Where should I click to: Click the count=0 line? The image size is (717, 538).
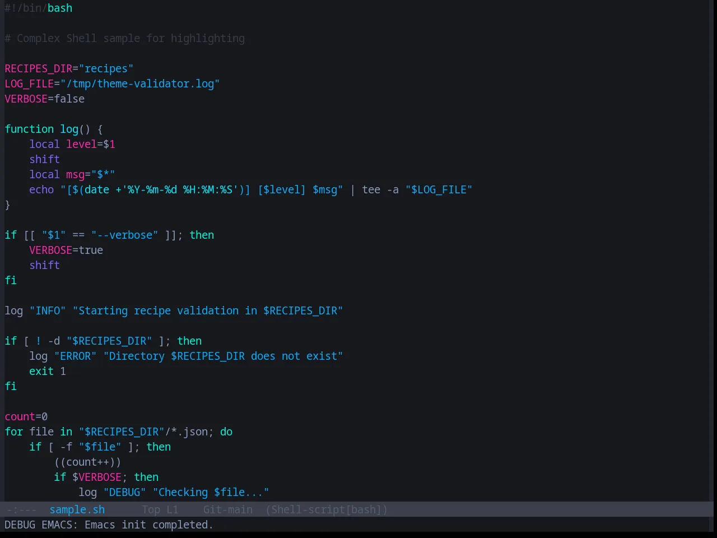click(x=26, y=416)
